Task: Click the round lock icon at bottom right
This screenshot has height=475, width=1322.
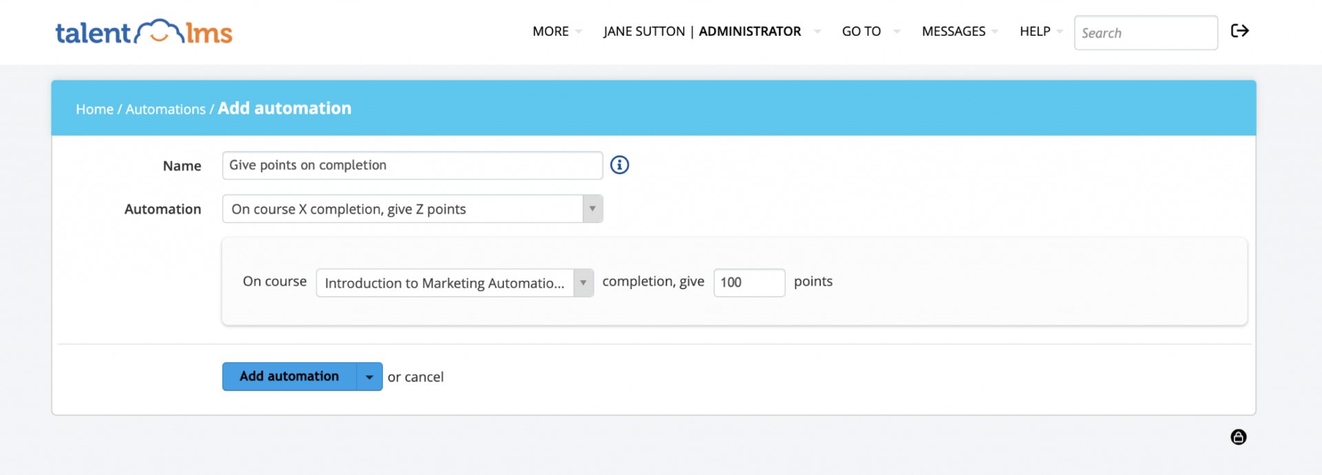Action: (1238, 437)
